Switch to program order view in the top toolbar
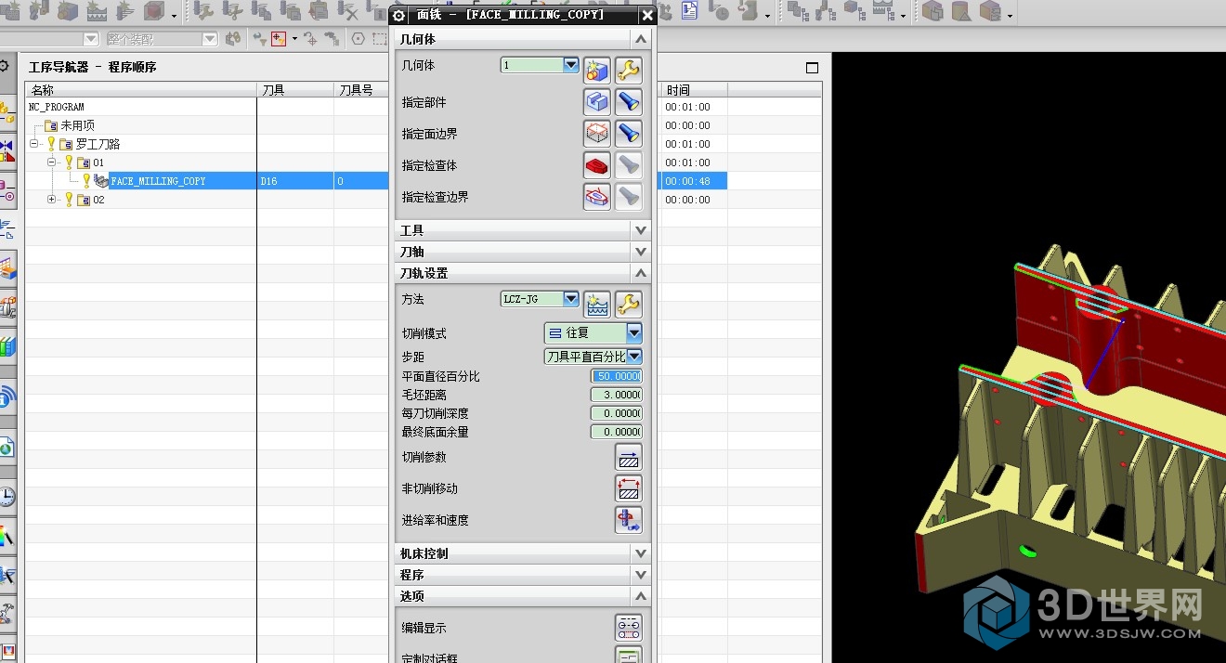Image resolution: width=1226 pixels, height=663 pixels. [x=796, y=11]
